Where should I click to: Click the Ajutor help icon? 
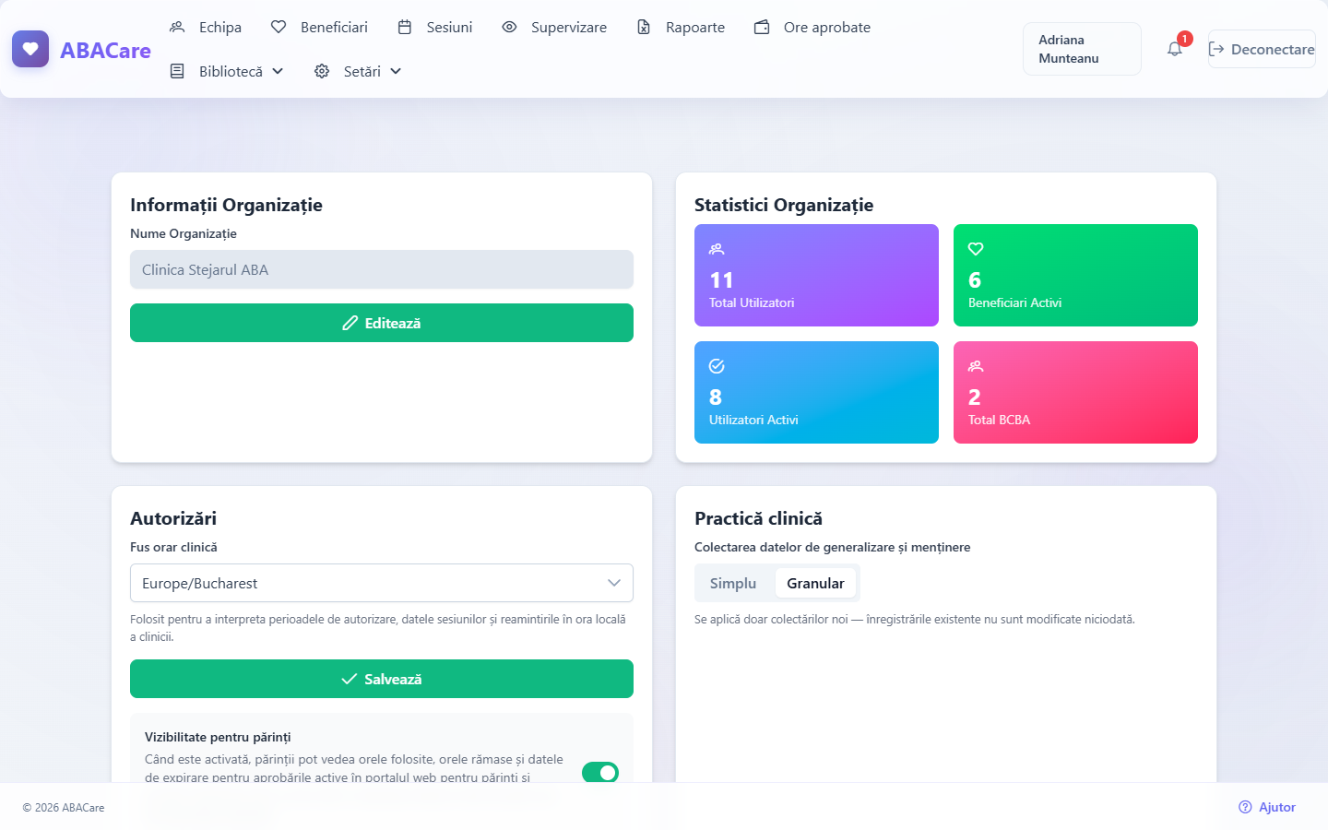coord(1245,807)
